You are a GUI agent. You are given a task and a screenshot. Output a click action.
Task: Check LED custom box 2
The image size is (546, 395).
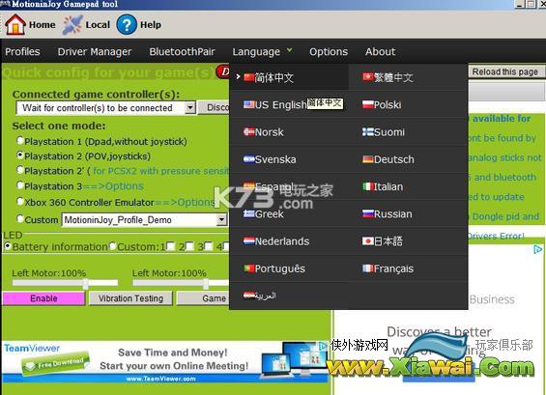coord(189,246)
